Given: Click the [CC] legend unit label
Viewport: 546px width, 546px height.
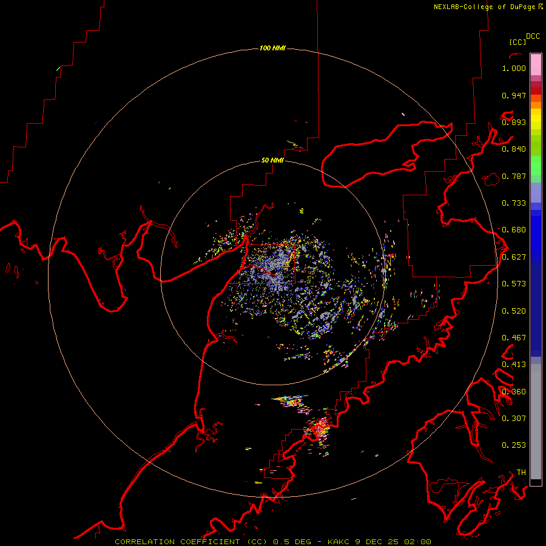Looking at the screenshot, I should click(x=517, y=42).
